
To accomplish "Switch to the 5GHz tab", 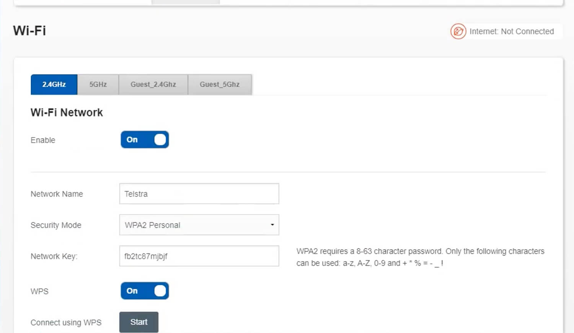I will pos(98,84).
